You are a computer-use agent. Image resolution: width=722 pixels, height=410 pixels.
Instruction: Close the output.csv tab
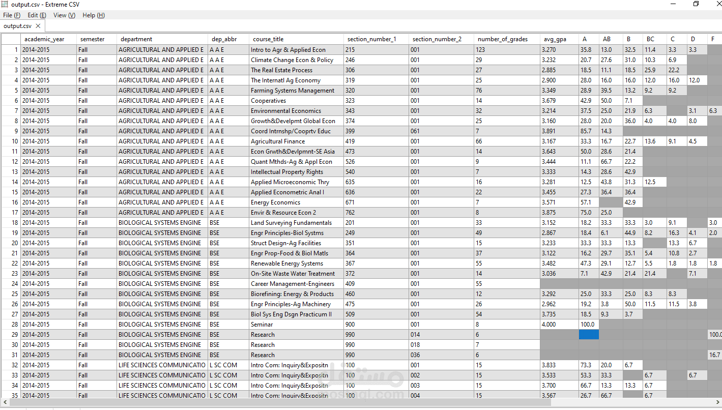pyautogui.click(x=38, y=26)
